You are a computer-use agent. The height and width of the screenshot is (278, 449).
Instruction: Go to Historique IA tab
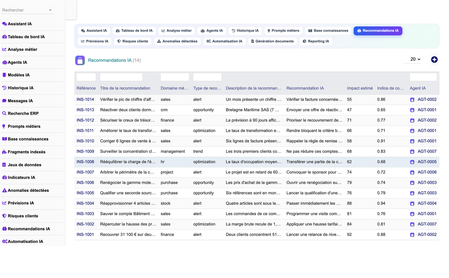(245, 31)
